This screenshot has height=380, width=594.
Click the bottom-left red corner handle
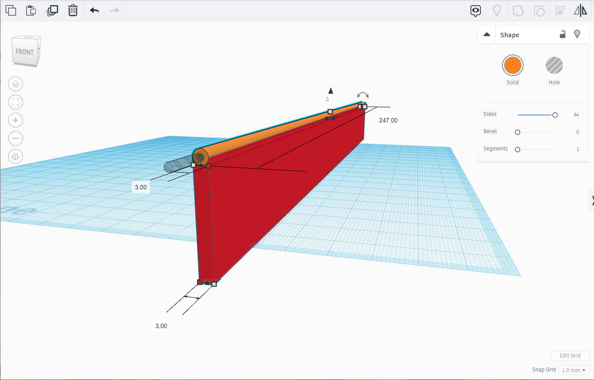[200, 282]
